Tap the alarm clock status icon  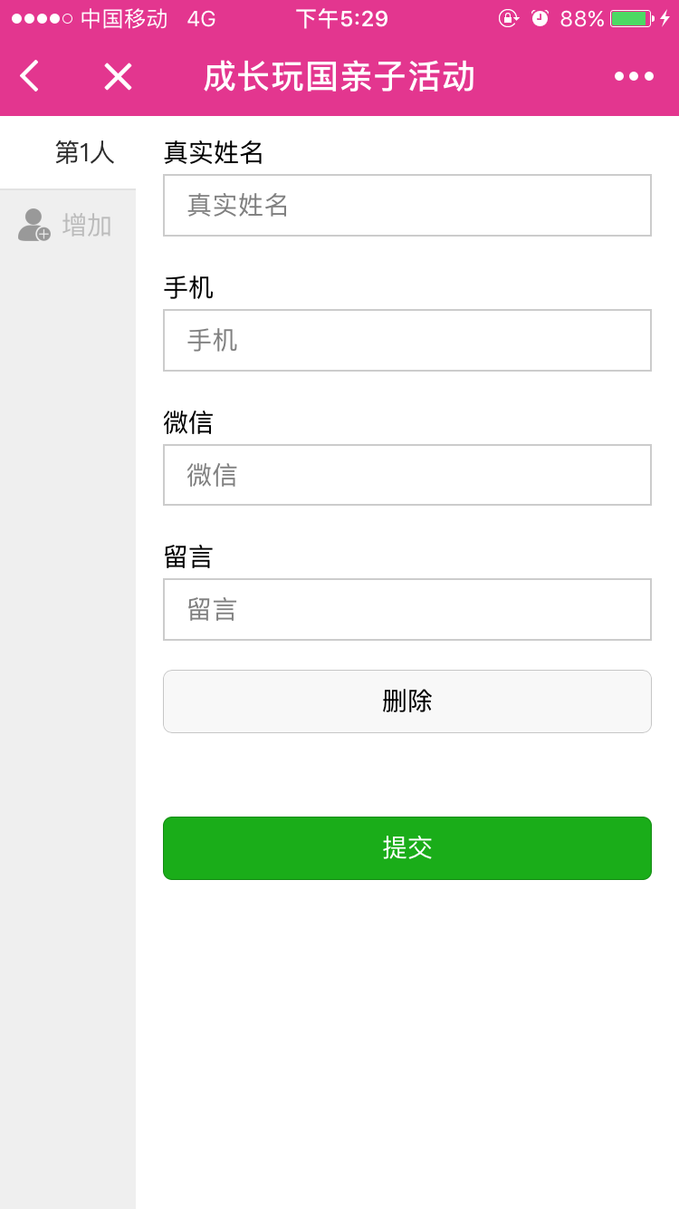pyautogui.click(x=540, y=18)
